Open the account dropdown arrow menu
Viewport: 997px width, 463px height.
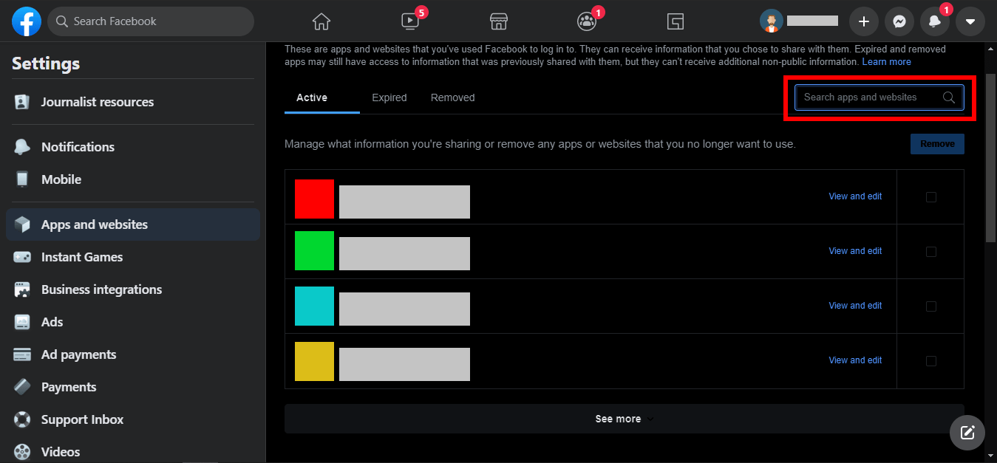tap(970, 22)
